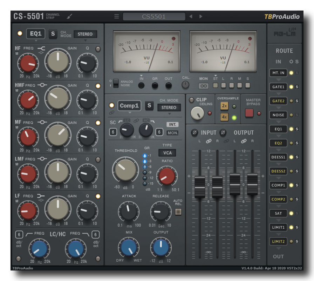314x281 pixels.
Task: Open EQ1 channel mode STEREO dropdown
Action: (85, 34)
